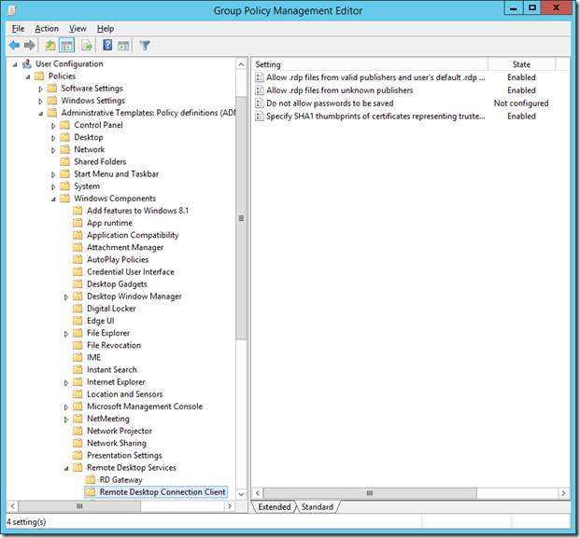580x538 pixels.
Task: Select 'Do not allow passwords to be saved' setting
Action: click(329, 103)
